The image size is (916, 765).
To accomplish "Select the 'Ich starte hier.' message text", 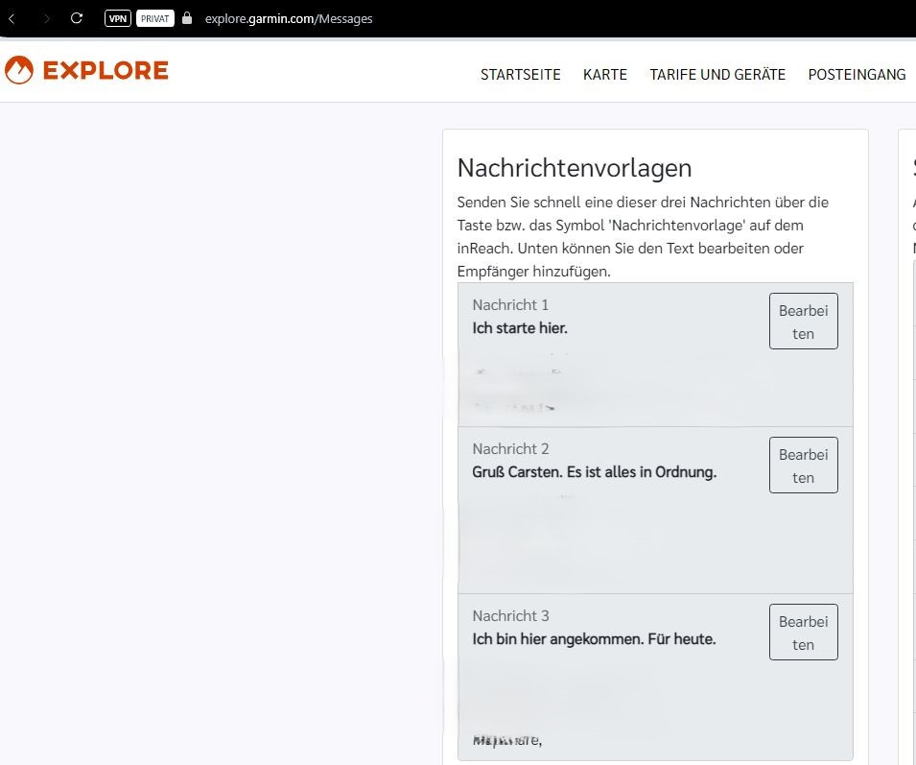I will coord(520,328).
